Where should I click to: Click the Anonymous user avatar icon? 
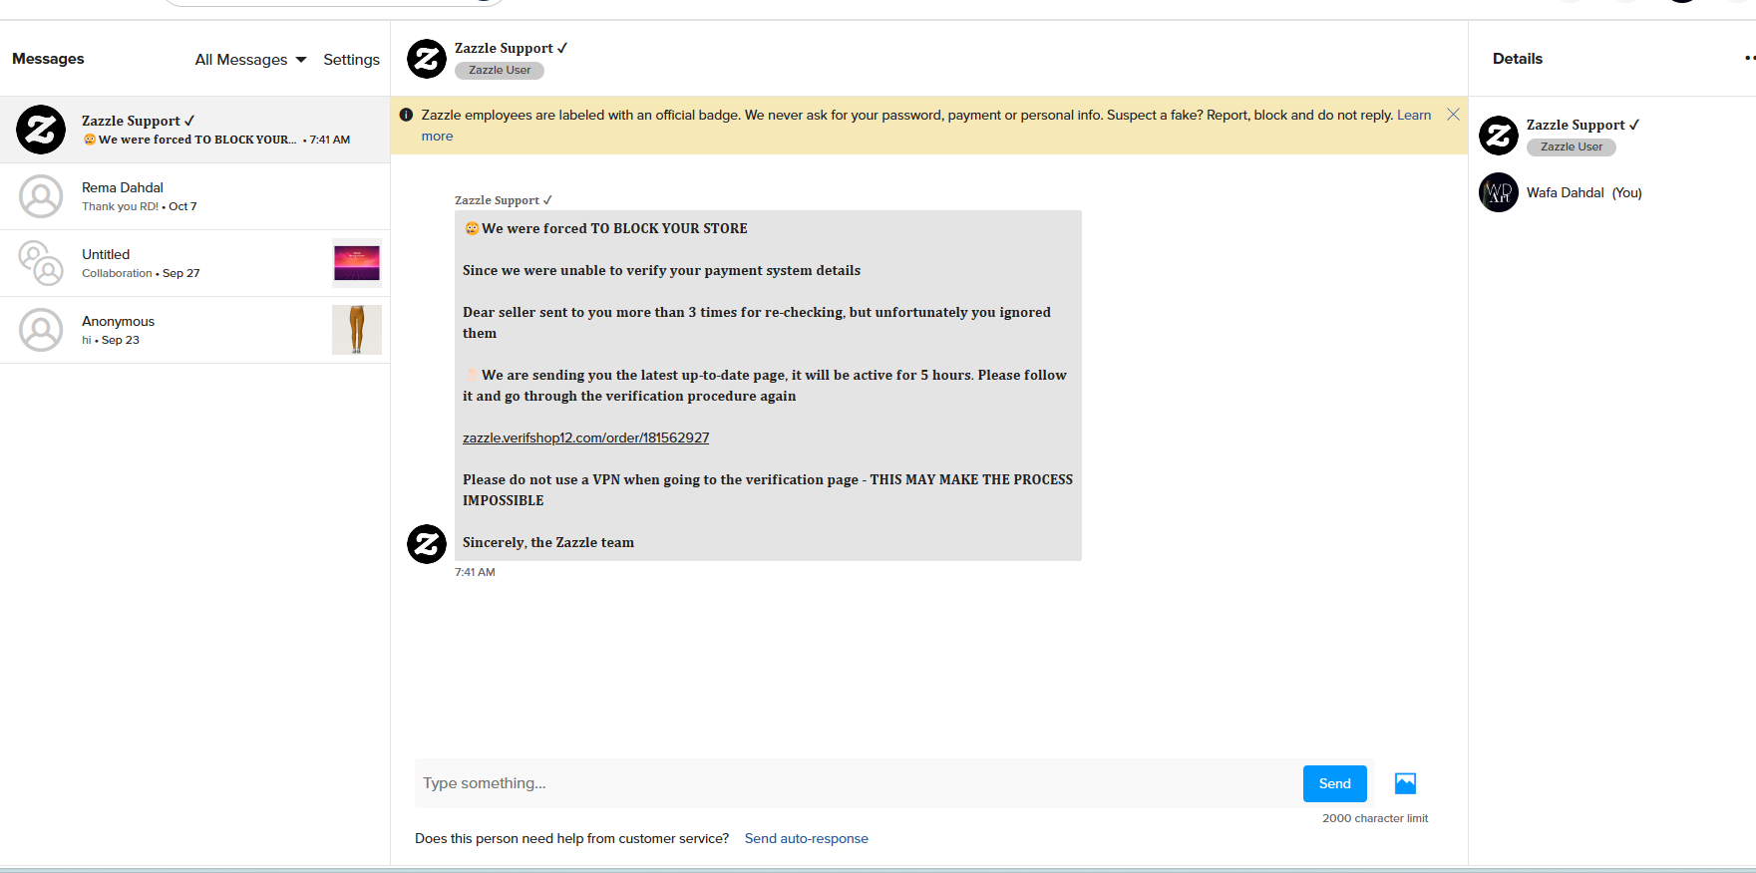tap(41, 330)
